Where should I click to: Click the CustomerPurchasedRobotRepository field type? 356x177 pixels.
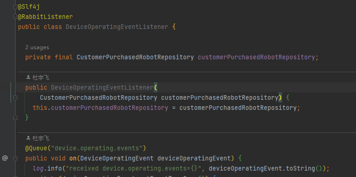point(135,57)
